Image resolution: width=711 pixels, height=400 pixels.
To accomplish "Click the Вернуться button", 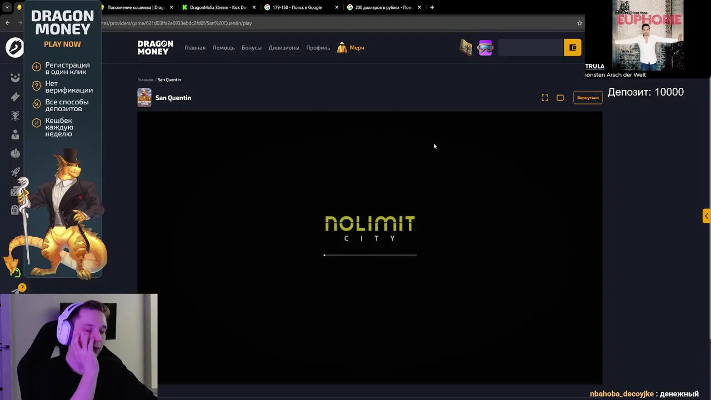I will click(588, 98).
